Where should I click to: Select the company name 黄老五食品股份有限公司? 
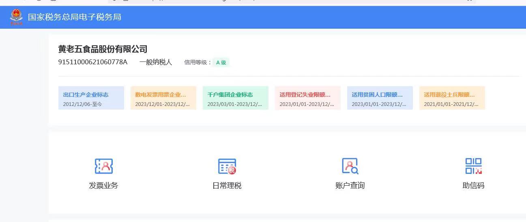click(x=103, y=49)
